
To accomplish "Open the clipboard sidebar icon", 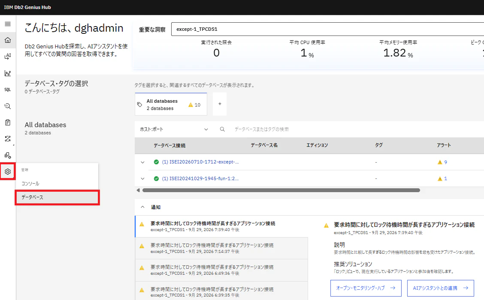I will point(8,122).
